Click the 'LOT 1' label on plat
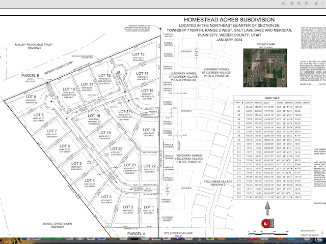This screenshot has width=326, height=244. [x=149, y=207]
